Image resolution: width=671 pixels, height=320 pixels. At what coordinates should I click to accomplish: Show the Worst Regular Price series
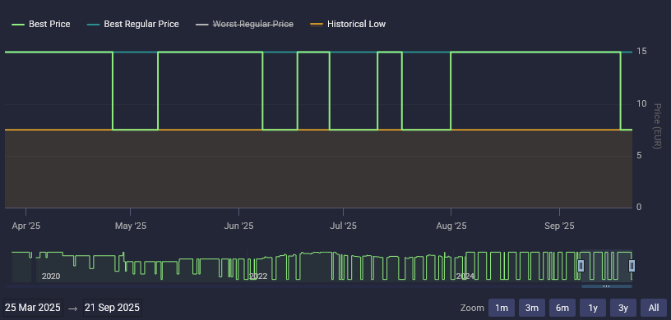tap(244, 25)
